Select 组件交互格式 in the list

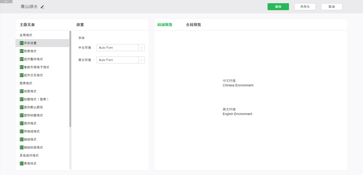33,75
